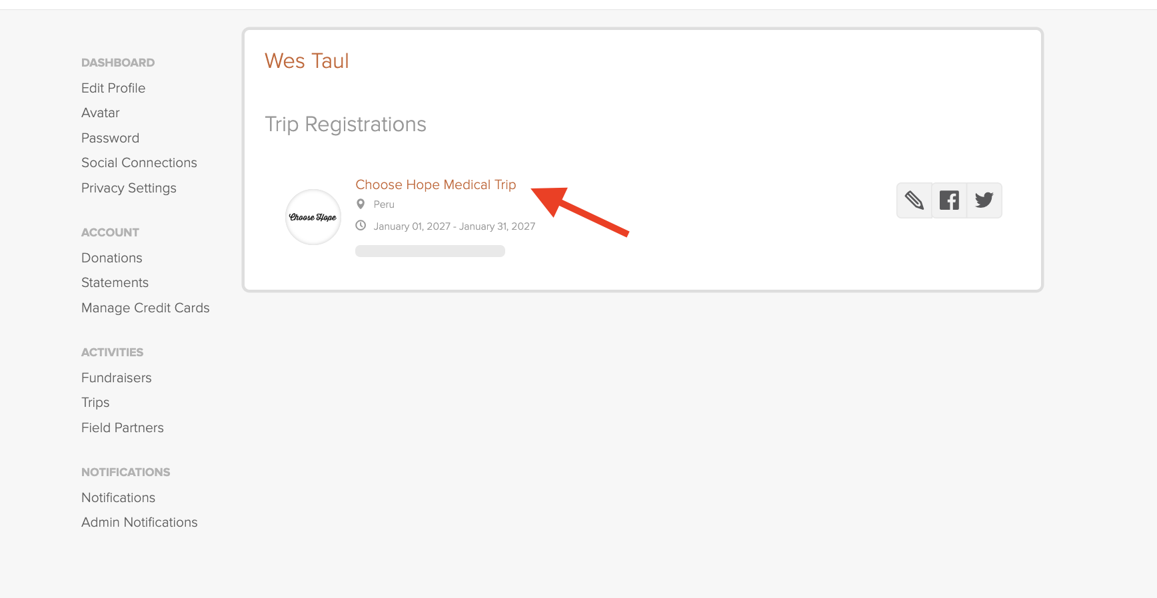The image size is (1157, 598).
Task: Click the fundraising progress bar under the trip
Action: point(430,251)
